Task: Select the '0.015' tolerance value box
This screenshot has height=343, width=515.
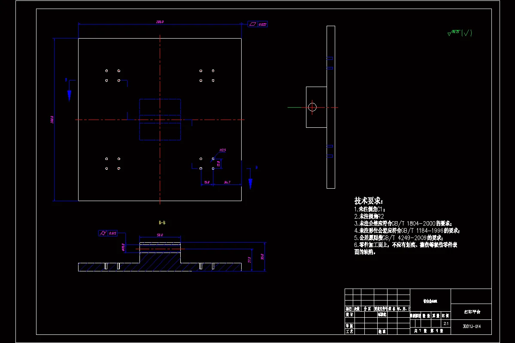Action: [113, 233]
